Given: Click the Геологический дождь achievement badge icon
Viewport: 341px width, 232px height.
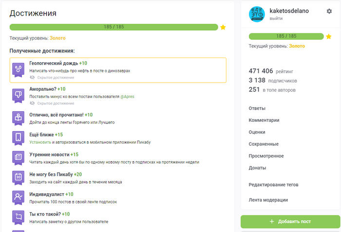Looking at the screenshot, I should coord(18,70).
